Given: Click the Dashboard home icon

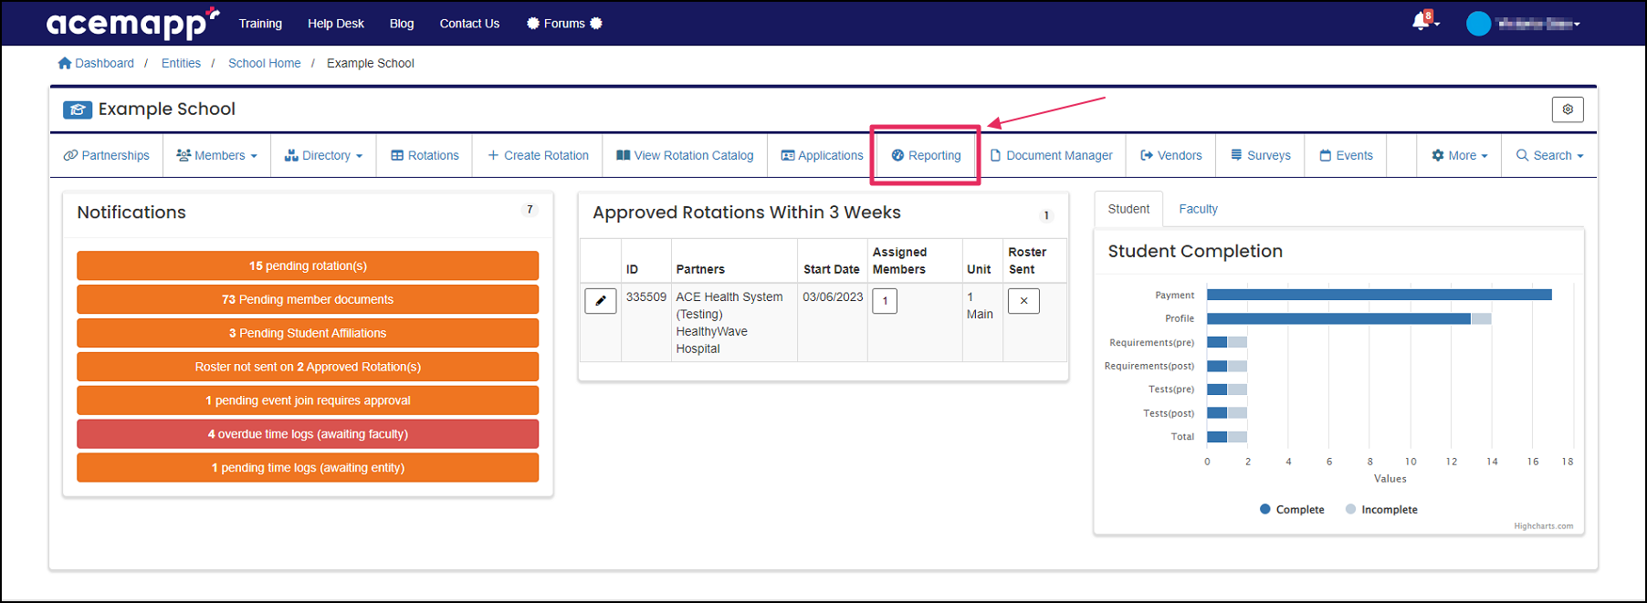Looking at the screenshot, I should pos(64,63).
